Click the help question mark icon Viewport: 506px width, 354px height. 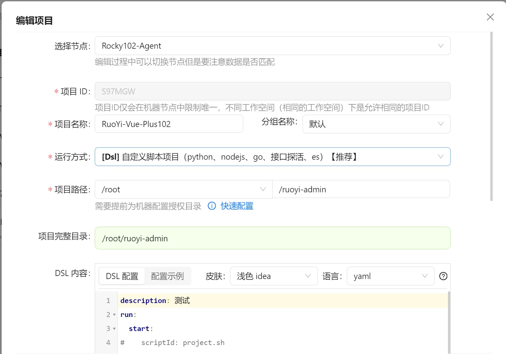tap(443, 276)
